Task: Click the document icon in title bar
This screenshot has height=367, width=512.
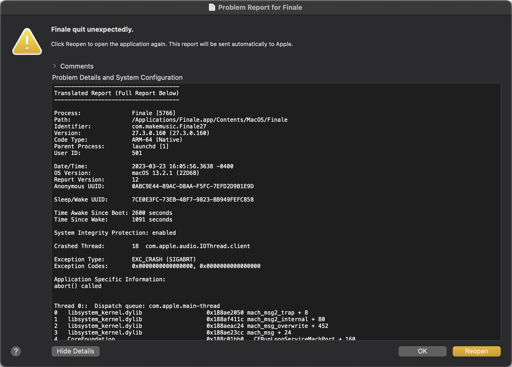Action: pos(212,7)
